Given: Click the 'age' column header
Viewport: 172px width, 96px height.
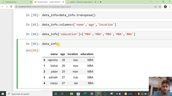Looking at the screenshot, I should pyautogui.click(x=63, y=54).
